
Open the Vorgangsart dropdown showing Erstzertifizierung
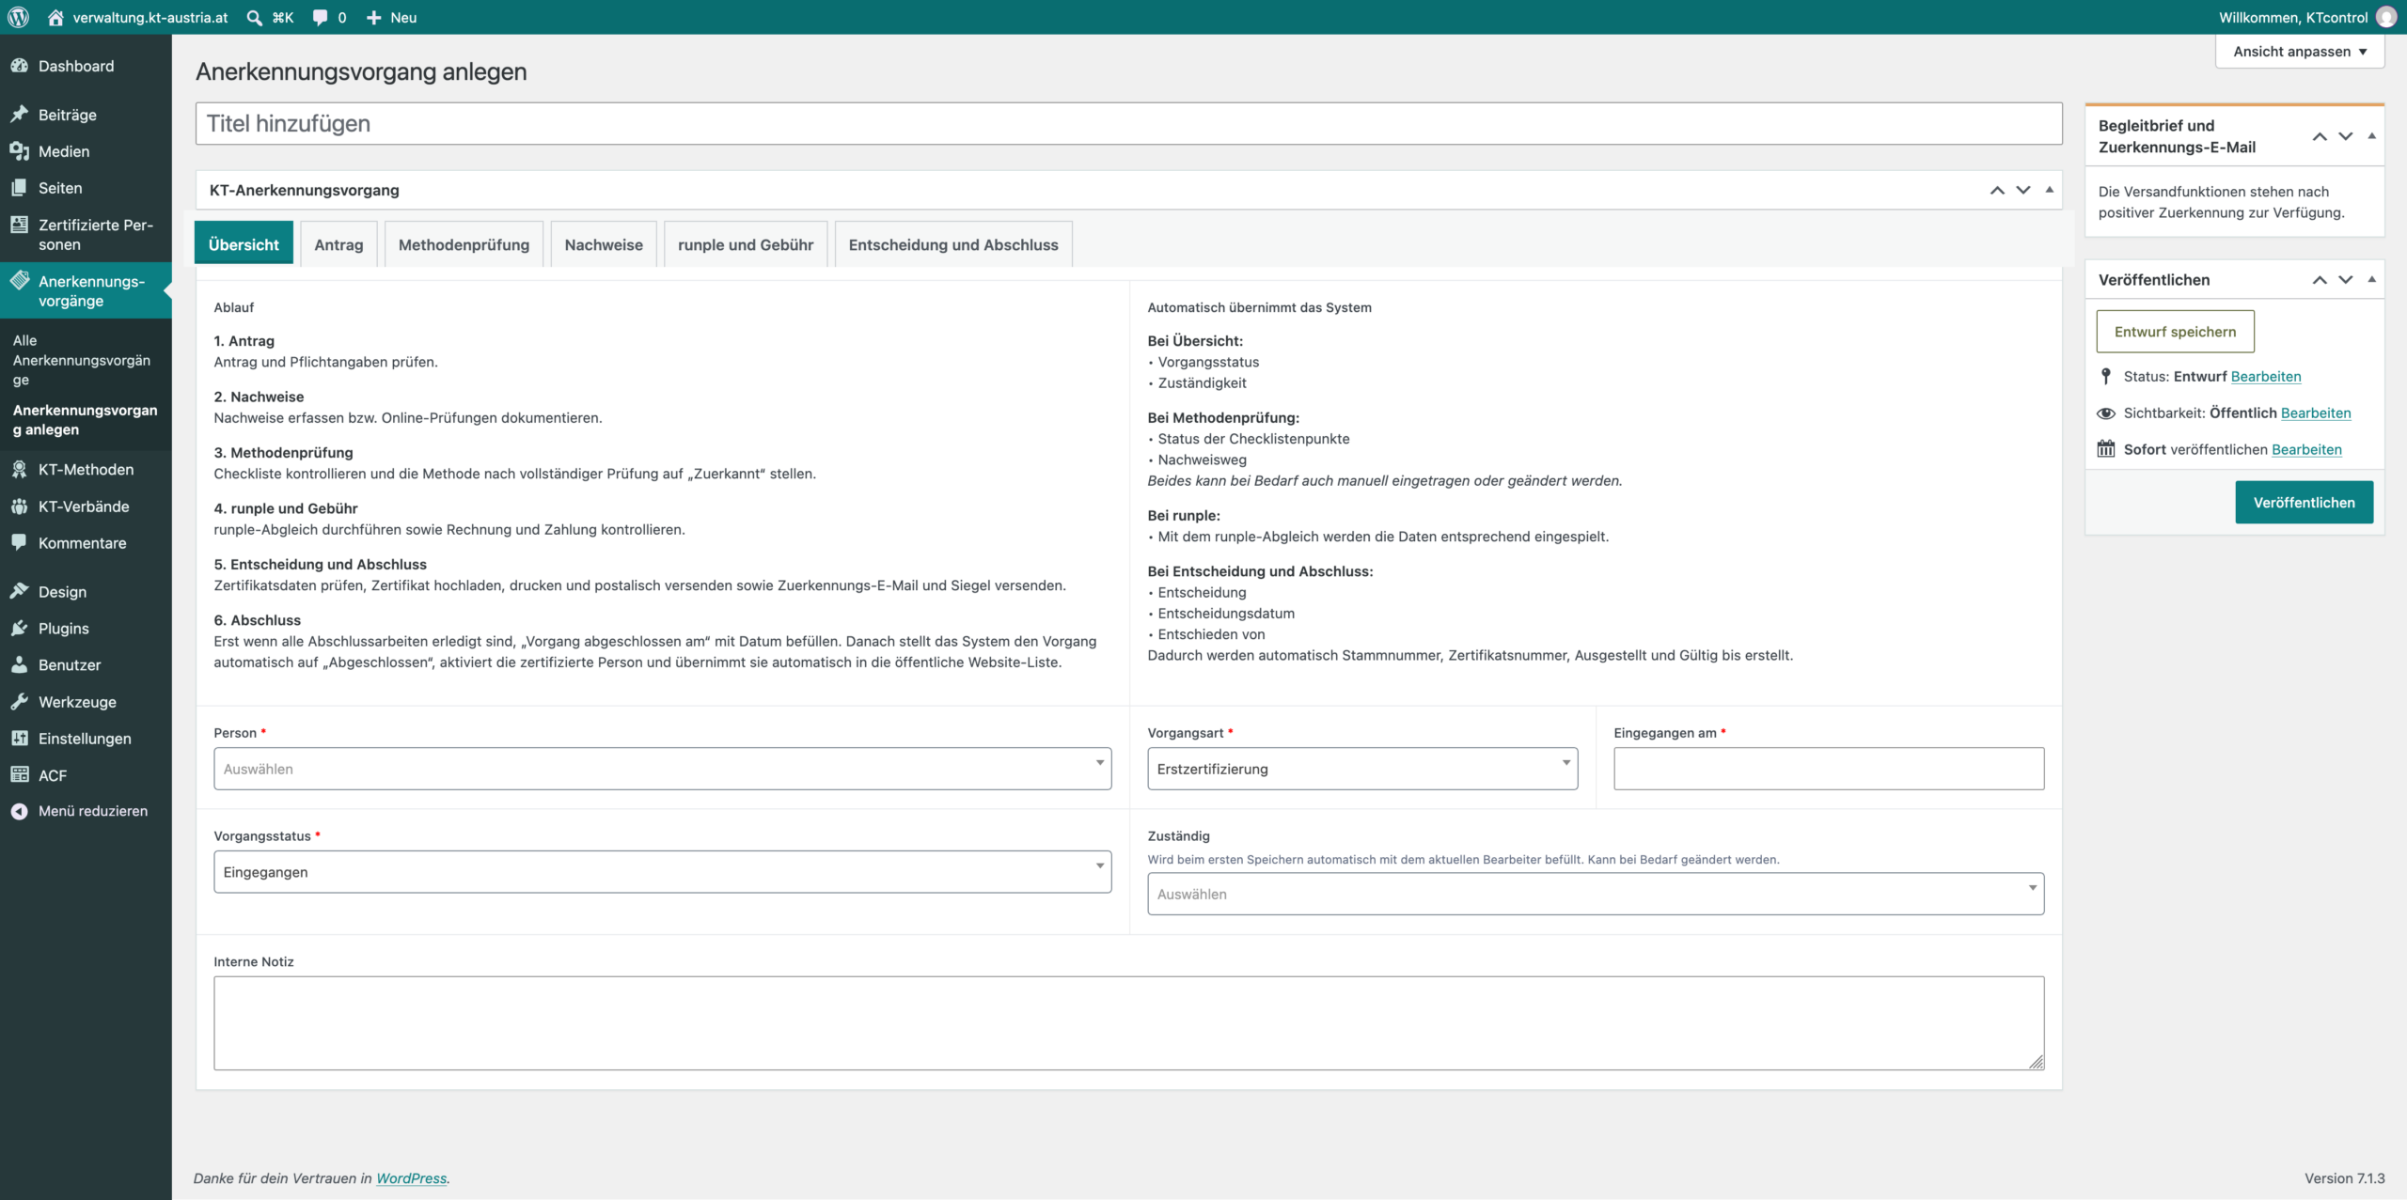(x=1361, y=769)
